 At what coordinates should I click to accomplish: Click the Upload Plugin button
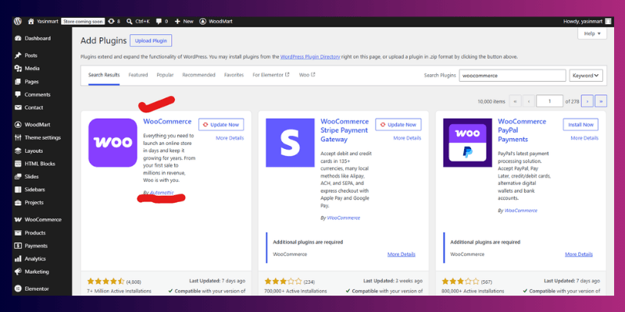[151, 41]
